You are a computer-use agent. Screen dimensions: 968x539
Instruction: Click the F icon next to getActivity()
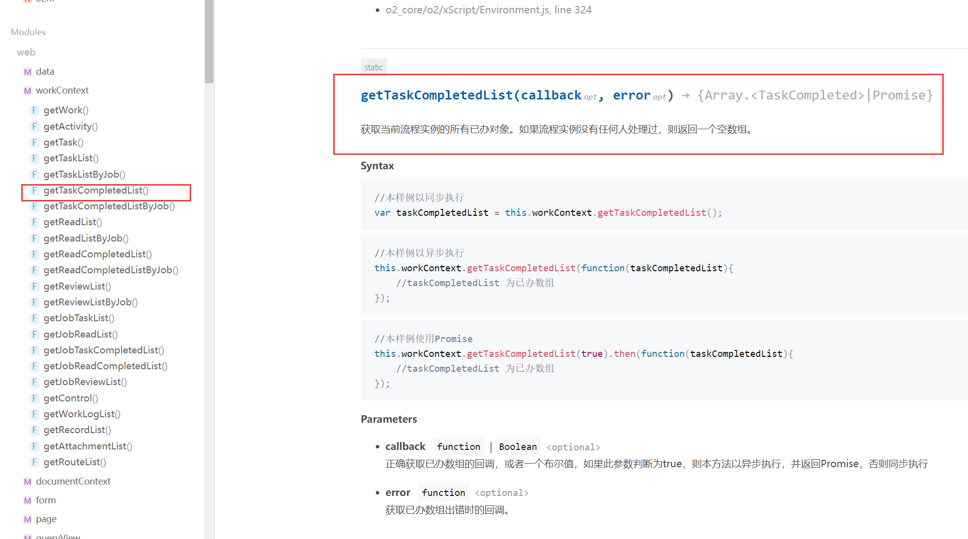point(34,126)
